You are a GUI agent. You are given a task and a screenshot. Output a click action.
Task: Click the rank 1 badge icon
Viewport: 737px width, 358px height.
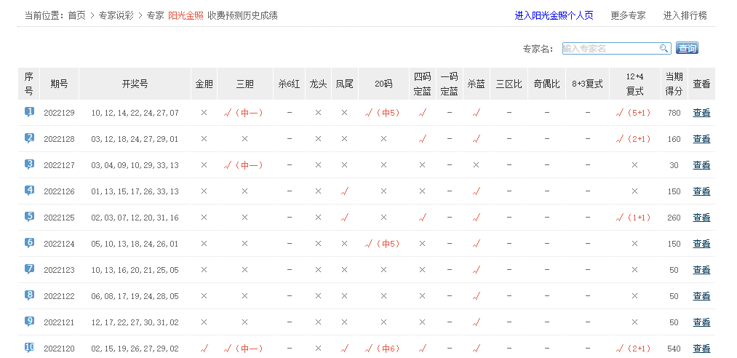(29, 112)
